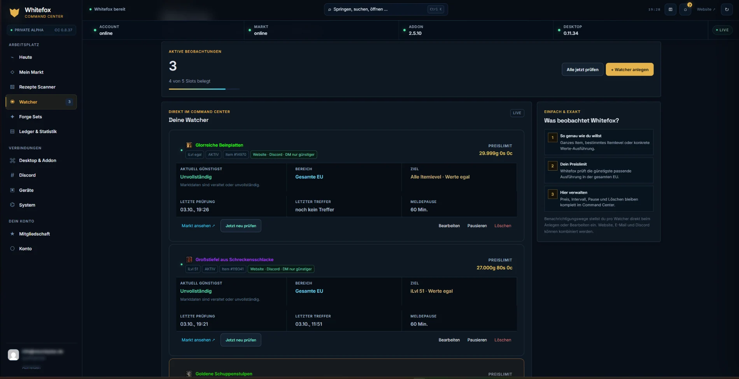Click the search field Springen, suchen, öffnen
Image resolution: width=739 pixels, height=379 pixels.
pyautogui.click(x=386, y=9)
